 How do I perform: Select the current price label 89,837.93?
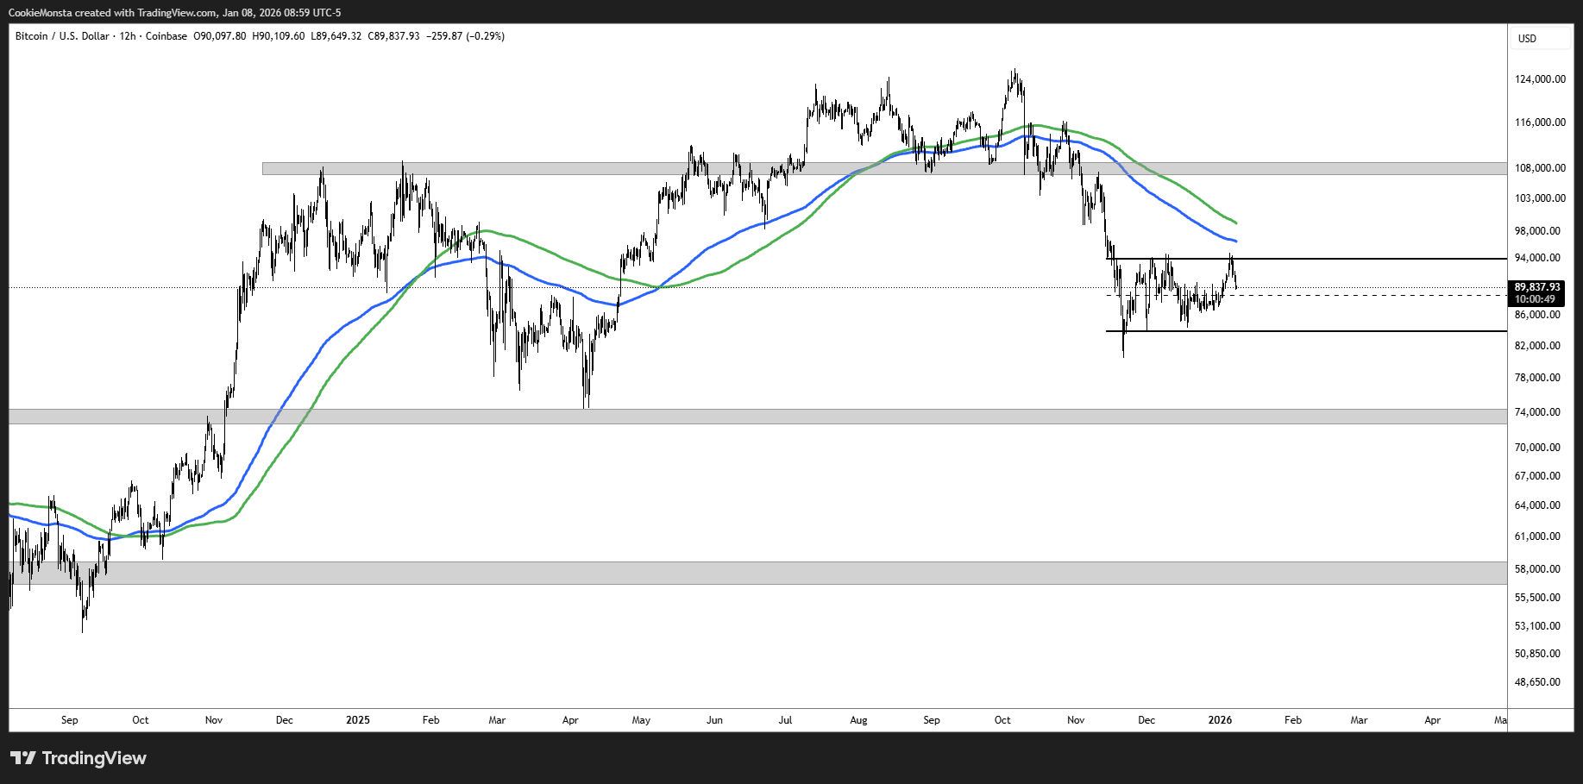pyautogui.click(x=1537, y=287)
